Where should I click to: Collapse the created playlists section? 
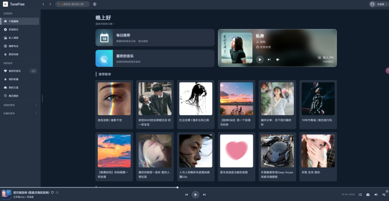pyautogui.click(x=36, y=105)
